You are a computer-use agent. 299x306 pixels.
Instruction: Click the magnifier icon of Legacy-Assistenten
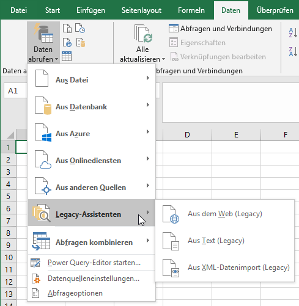coord(42,213)
